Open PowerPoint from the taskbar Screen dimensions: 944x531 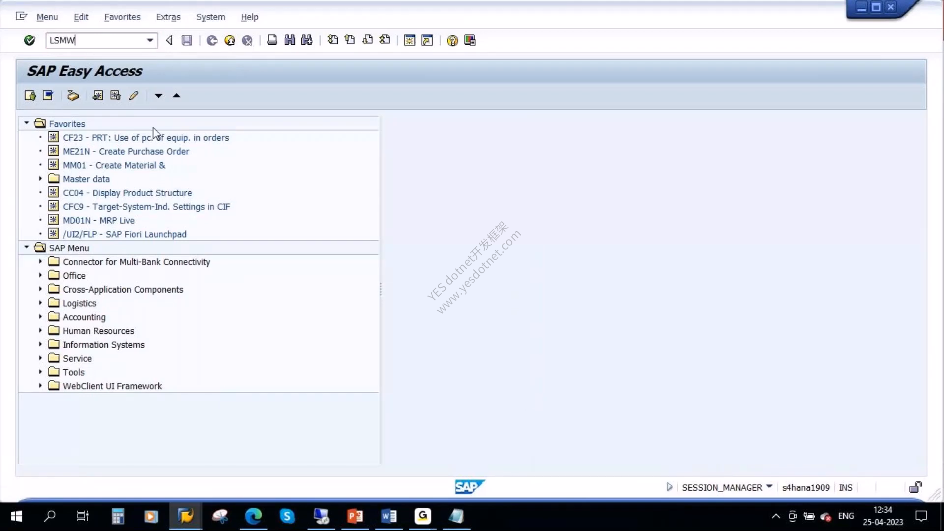pyautogui.click(x=355, y=516)
